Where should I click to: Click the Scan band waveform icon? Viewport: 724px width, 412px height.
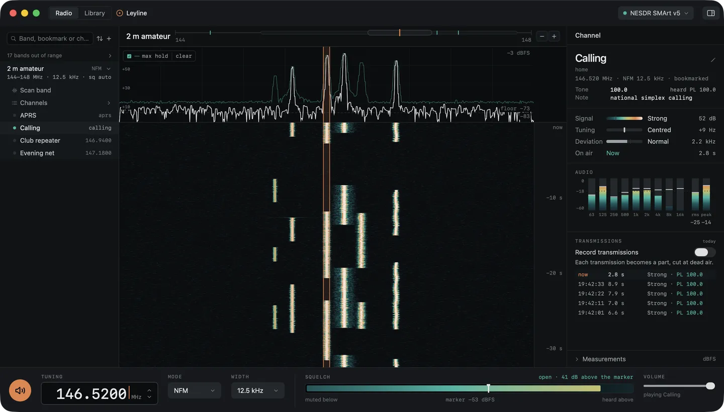click(x=15, y=90)
